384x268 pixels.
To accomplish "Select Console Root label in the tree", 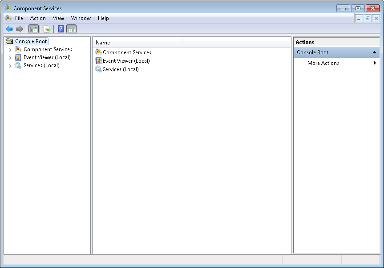I will 31,41.
